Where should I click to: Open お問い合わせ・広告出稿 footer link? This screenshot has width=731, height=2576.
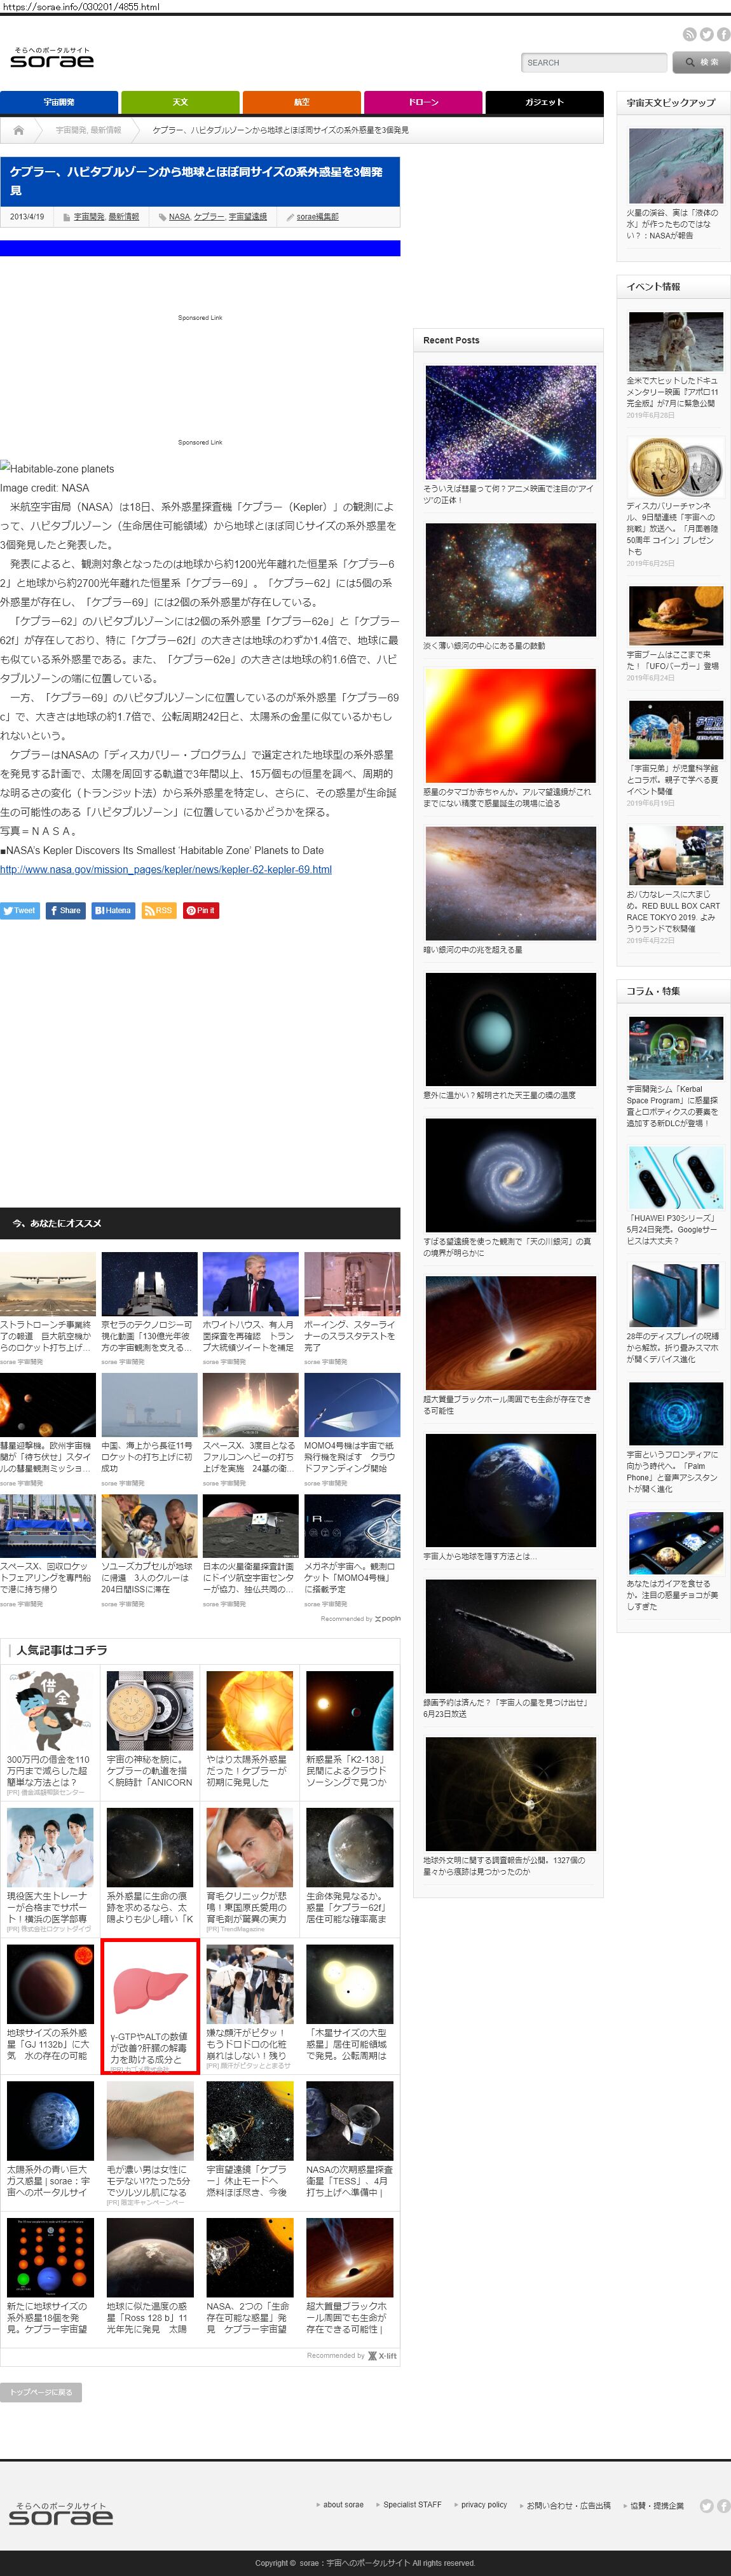point(568,2505)
